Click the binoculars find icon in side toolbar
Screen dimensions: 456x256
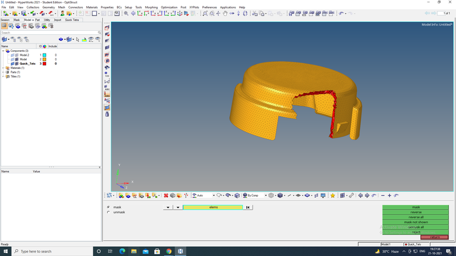[x=107, y=67]
